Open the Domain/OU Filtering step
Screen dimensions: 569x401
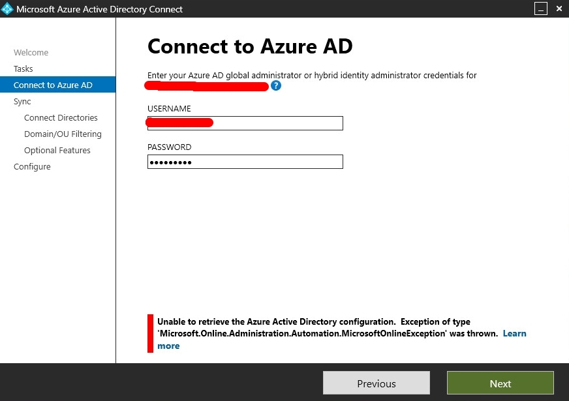[63, 134]
